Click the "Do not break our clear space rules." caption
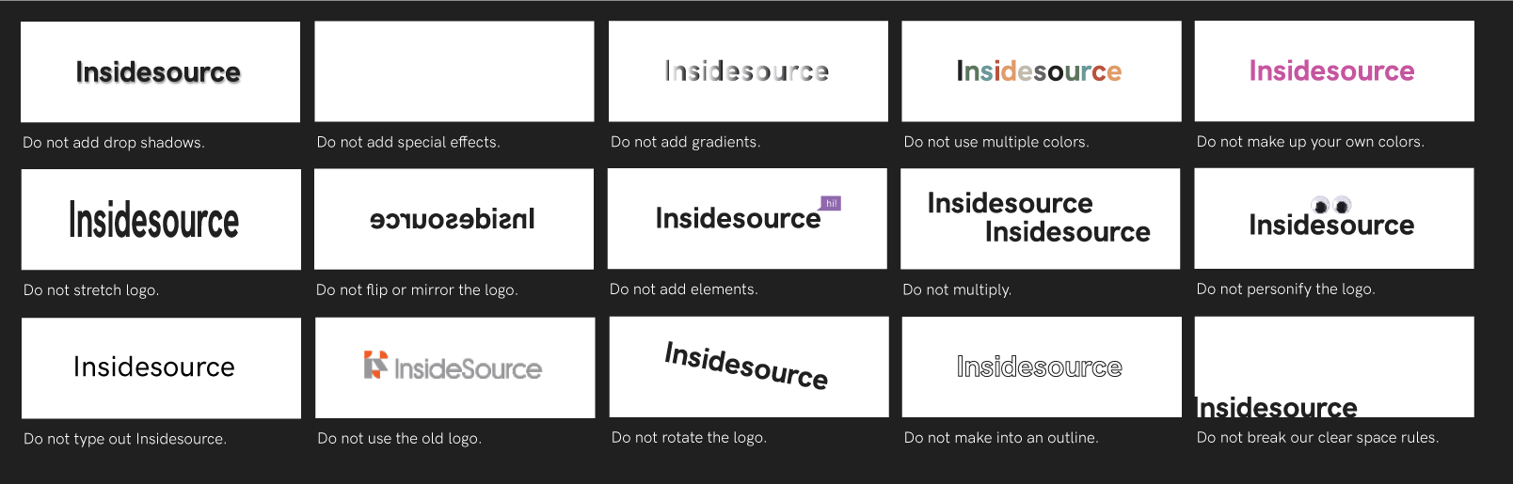The image size is (1513, 484). click(x=1317, y=437)
